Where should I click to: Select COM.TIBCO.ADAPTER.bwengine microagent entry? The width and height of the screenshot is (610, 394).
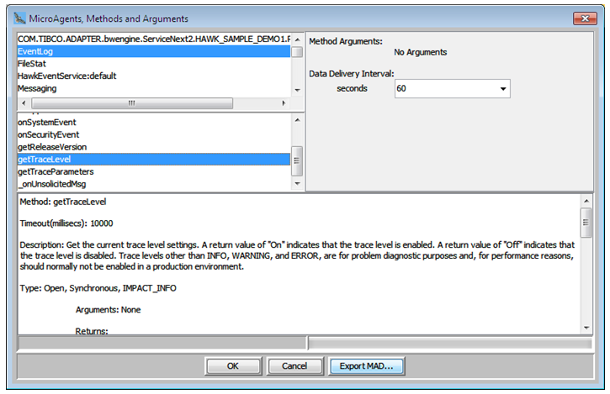coord(154,39)
